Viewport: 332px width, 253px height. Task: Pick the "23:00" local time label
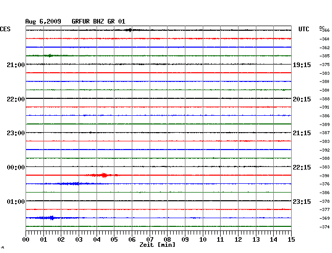pos(16,133)
